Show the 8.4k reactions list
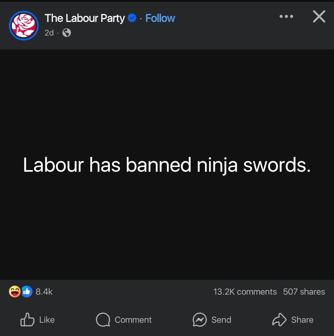Screen dimensions: 334x336 click(x=44, y=292)
